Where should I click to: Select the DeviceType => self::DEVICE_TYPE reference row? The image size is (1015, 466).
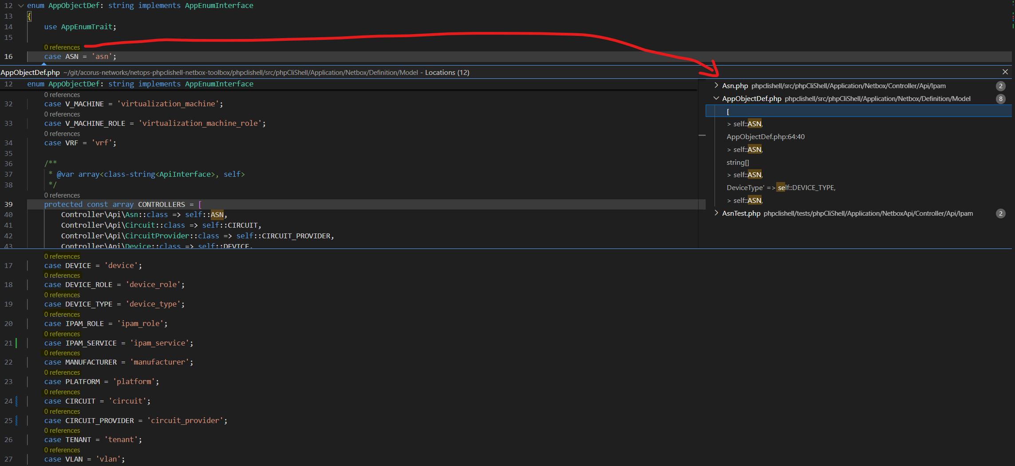(x=858, y=188)
